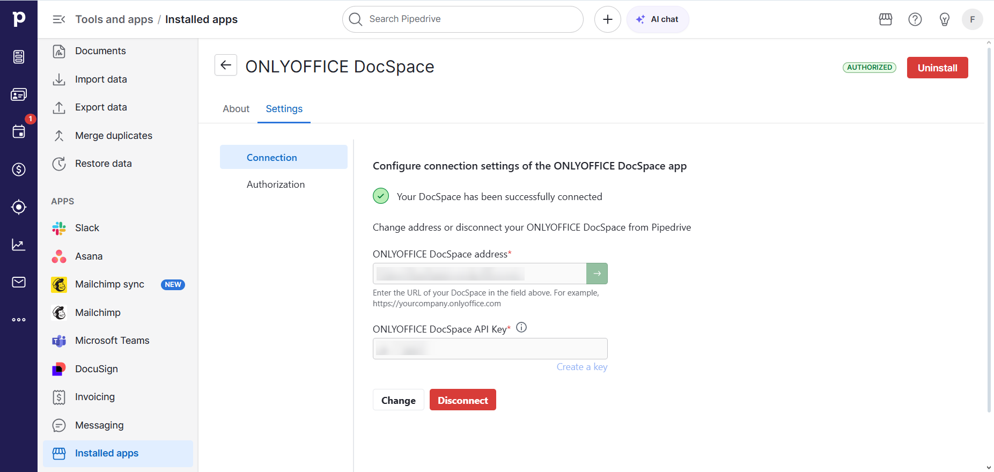The height and width of the screenshot is (472, 994).
Task: Open Merge duplicates
Action: click(x=118, y=136)
